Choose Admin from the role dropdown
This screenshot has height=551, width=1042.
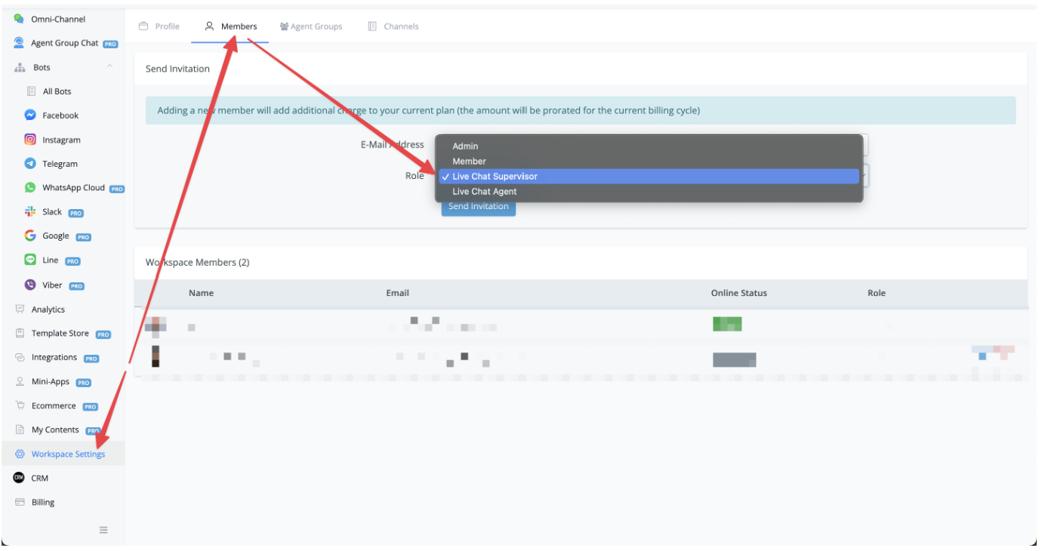coord(465,146)
